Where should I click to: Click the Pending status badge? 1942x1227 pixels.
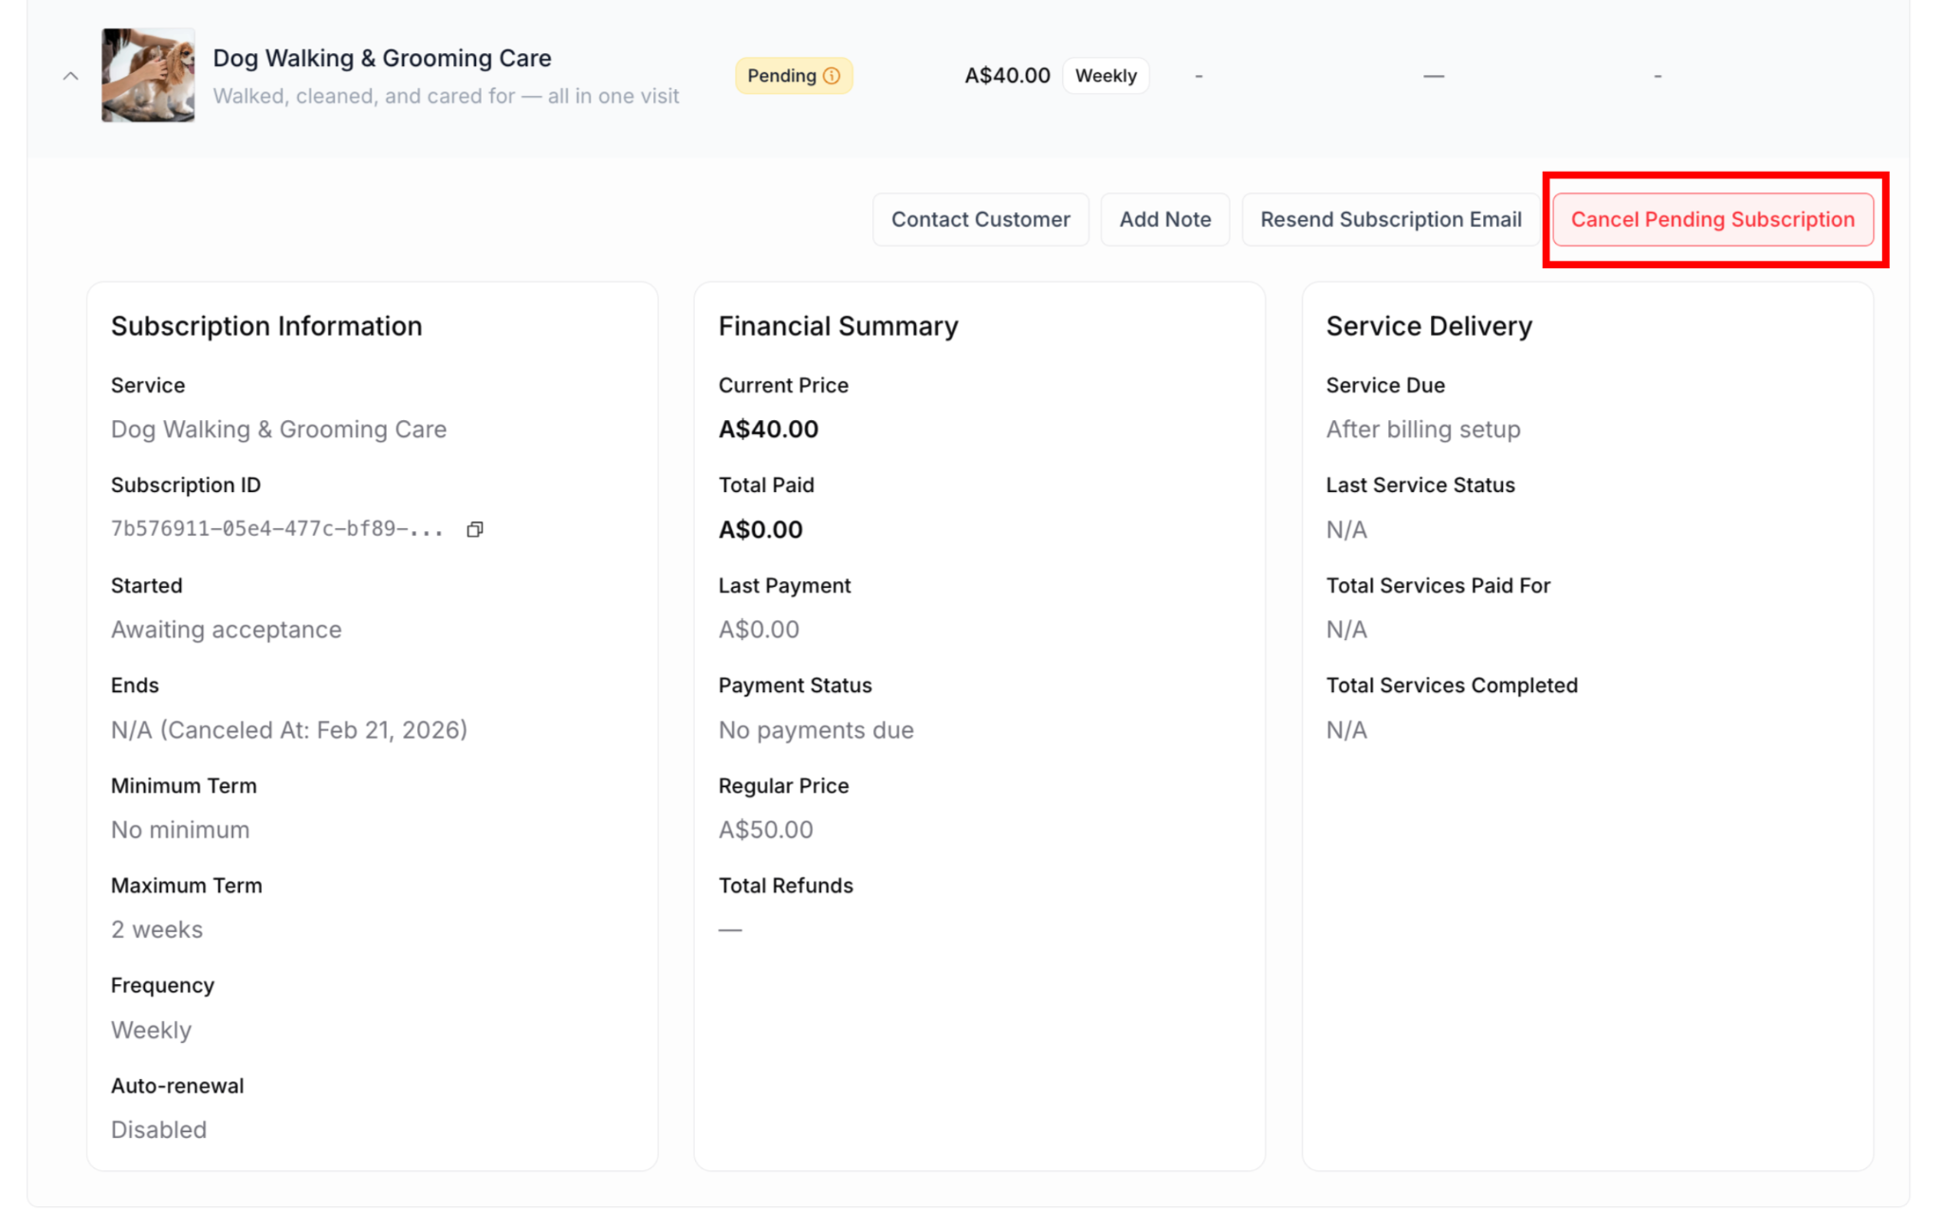coord(782,76)
